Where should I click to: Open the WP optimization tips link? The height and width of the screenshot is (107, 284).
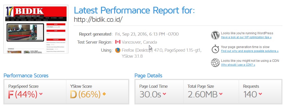246,37
